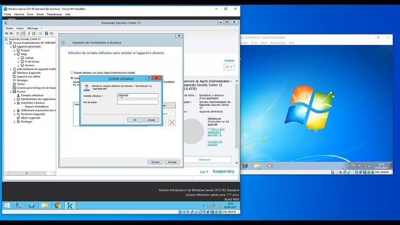
Task: Click the Mot de passe field
Action: click(x=137, y=102)
